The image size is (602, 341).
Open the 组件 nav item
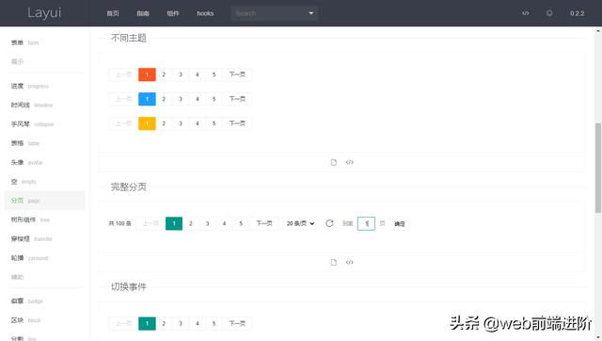click(x=173, y=13)
